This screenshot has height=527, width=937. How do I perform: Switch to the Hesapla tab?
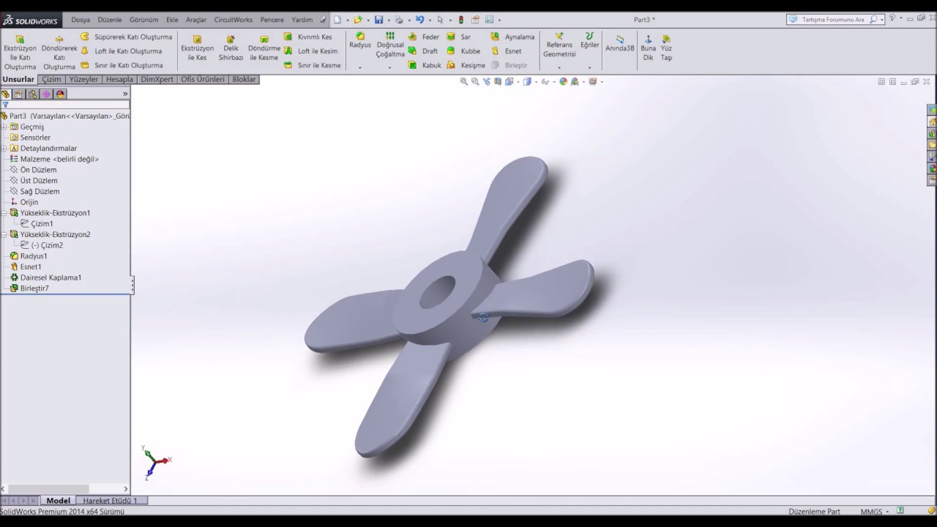click(x=119, y=79)
